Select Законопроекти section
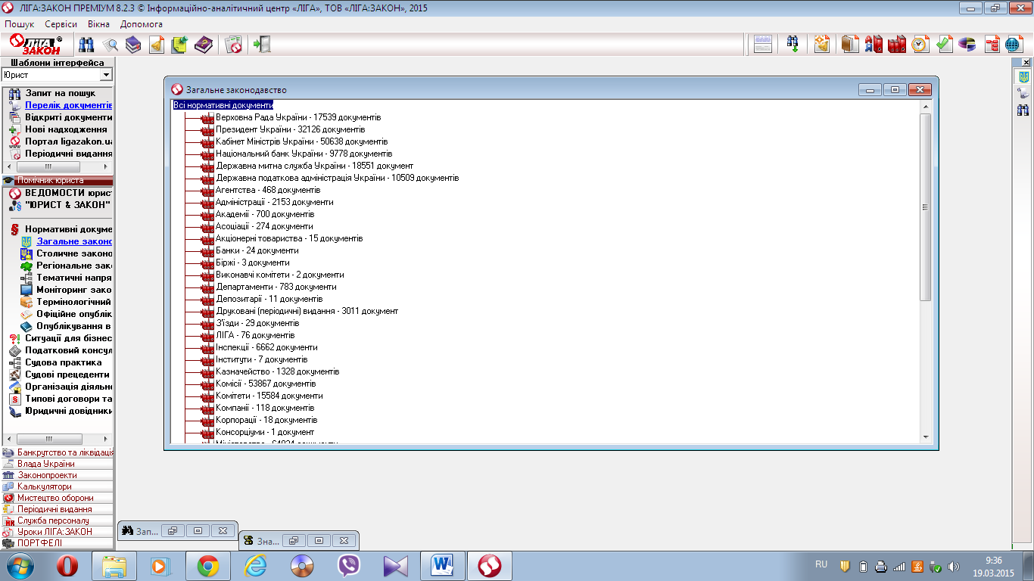Image resolution: width=1034 pixels, height=581 pixels. tap(58, 475)
